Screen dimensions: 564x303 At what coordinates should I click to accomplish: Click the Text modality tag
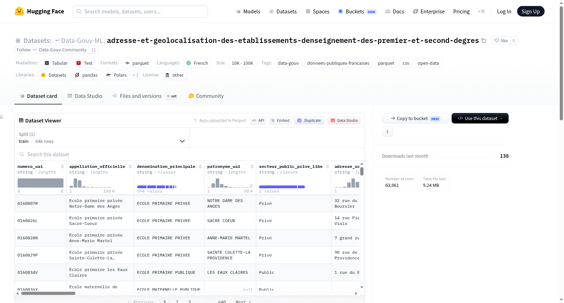[84, 63]
